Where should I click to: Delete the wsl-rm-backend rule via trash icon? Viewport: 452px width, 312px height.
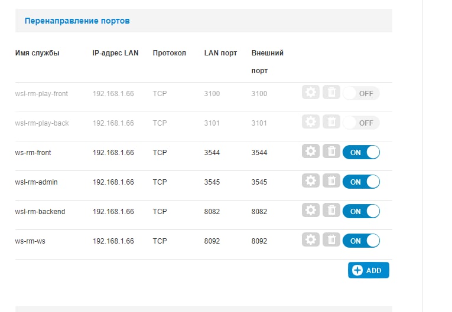pos(331,210)
